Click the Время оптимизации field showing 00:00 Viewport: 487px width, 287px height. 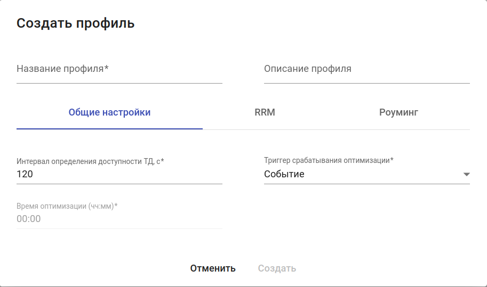point(119,219)
